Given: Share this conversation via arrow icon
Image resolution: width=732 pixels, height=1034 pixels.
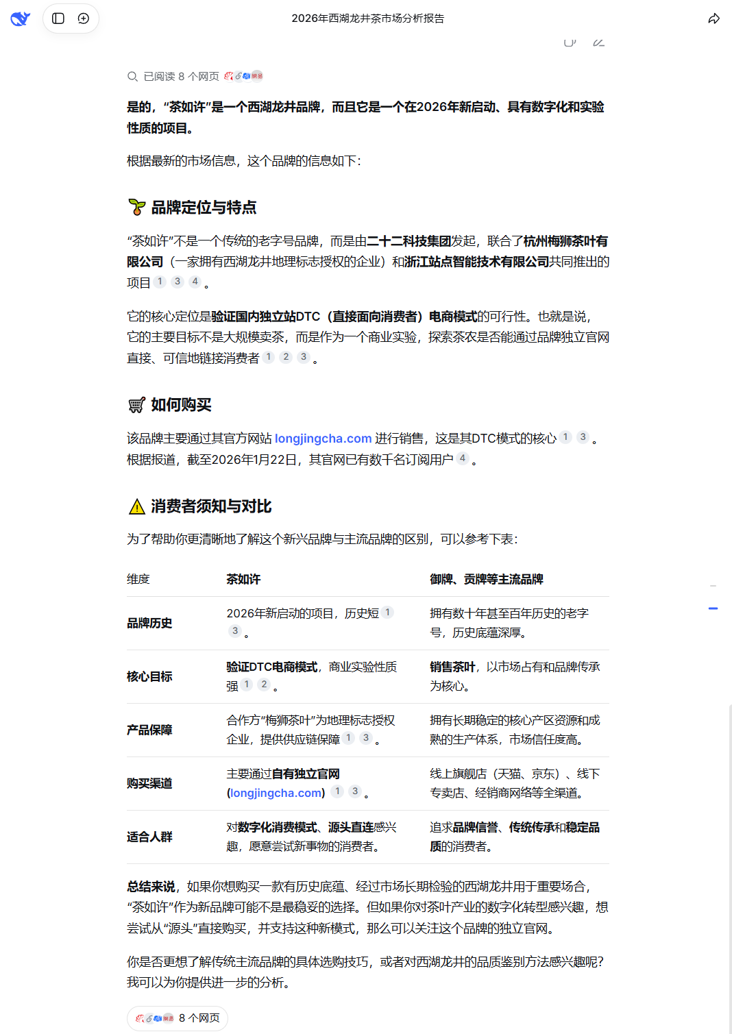Looking at the screenshot, I should pyautogui.click(x=713, y=19).
